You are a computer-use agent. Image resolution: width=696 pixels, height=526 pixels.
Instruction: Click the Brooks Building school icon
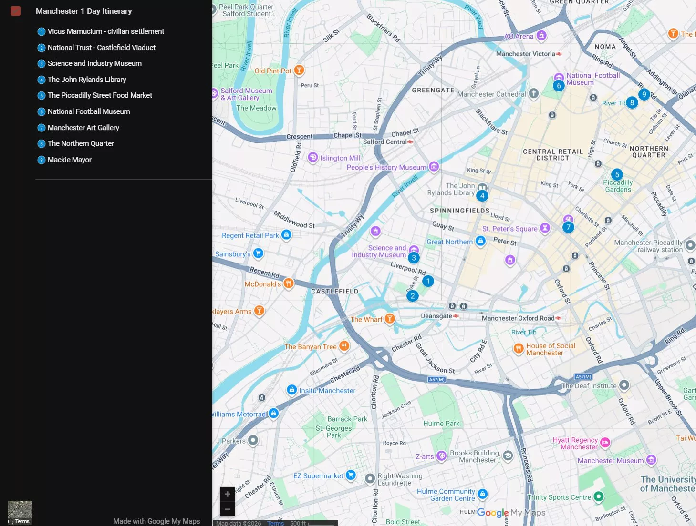tap(508, 456)
